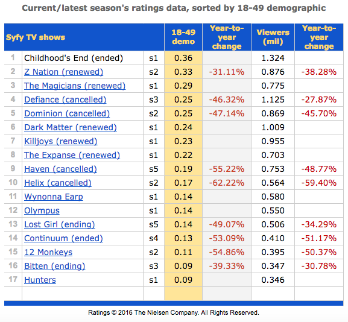Open the Dominion (cancelled) link
The height and width of the screenshot is (322, 348).
coord(67,113)
